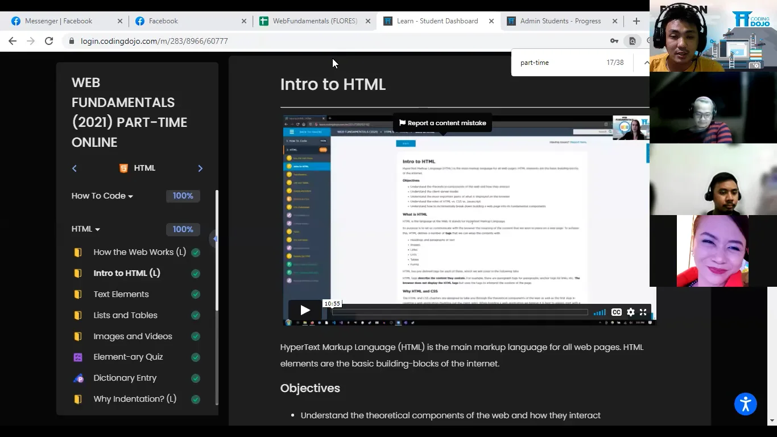Go to the next chapter with right chevron
This screenshot has height=437, width=777.
point(200,168)
